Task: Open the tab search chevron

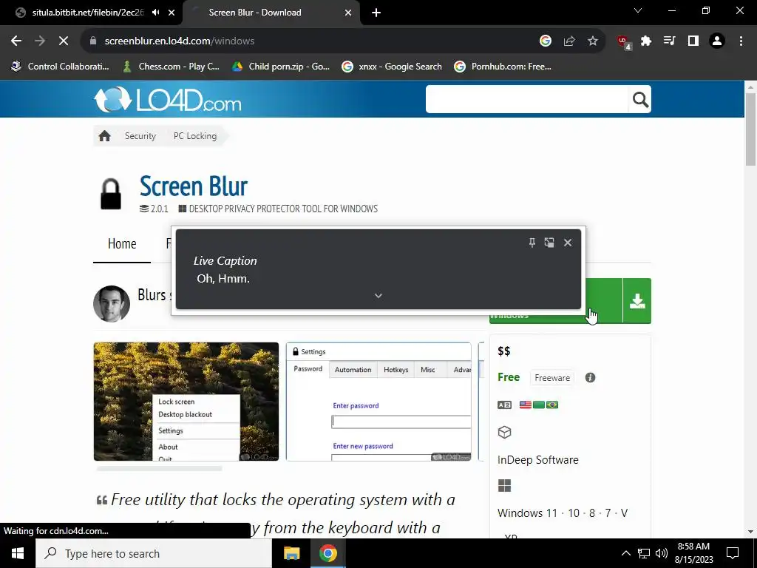Action: tap(638, 10)
